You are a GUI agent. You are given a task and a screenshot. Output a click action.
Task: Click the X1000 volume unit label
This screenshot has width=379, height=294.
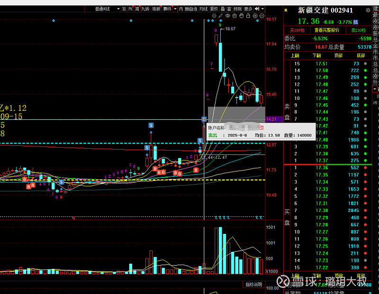tap(271, 272)
